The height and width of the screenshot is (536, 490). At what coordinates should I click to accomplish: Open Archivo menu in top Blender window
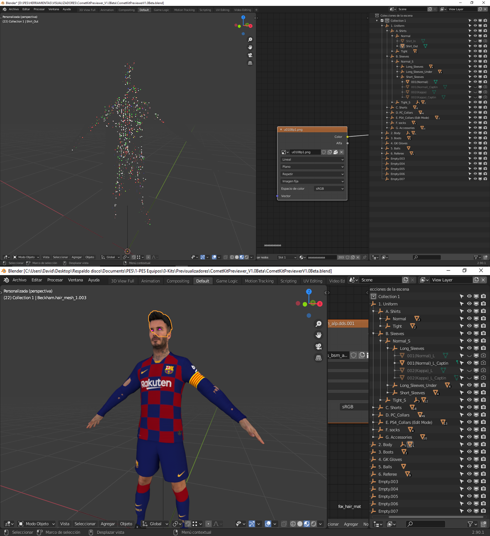(14, 9)
